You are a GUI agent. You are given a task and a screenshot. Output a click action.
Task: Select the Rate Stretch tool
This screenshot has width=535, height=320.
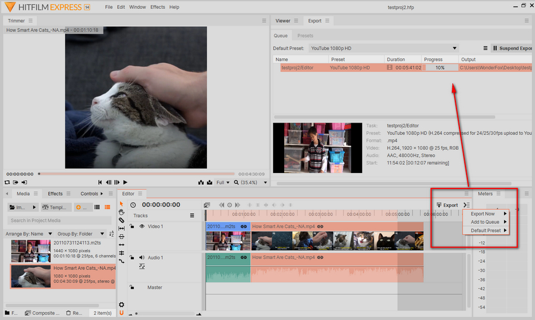tap(121, 261)
